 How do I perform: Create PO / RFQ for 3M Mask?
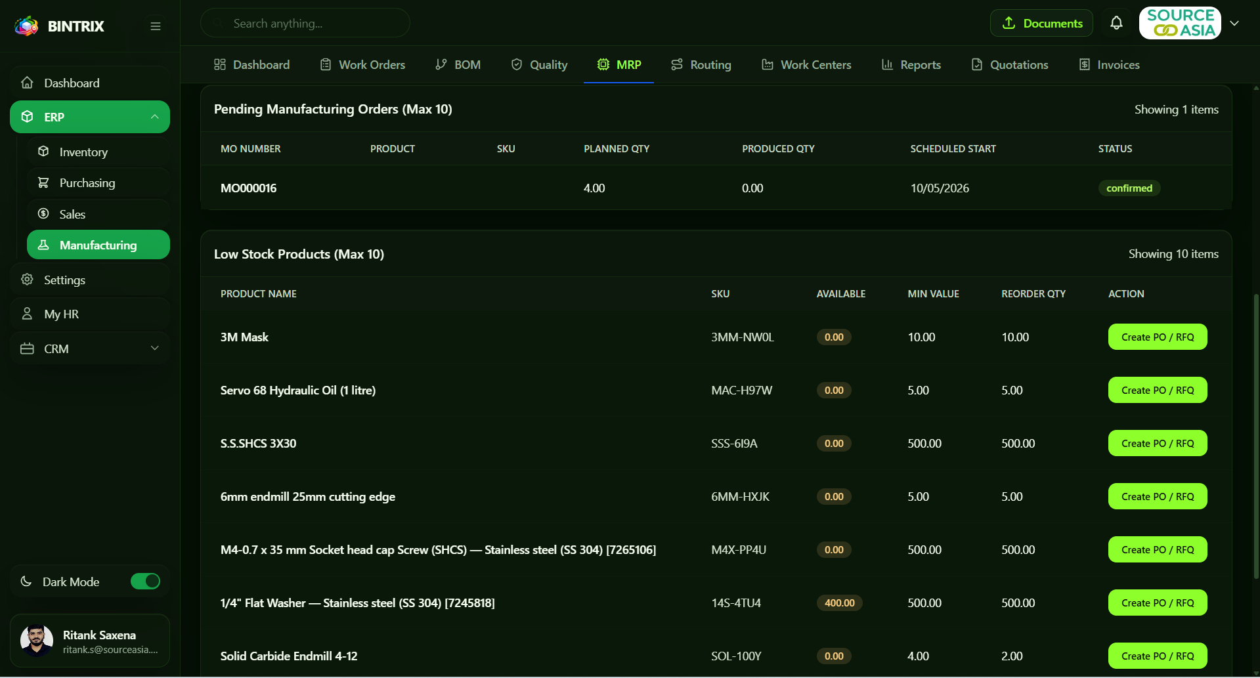pyautogui.click(x=1158, y=337)
